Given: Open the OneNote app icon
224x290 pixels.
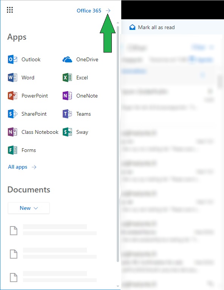Looking at the screenshot, I should [x=67, y=96].
